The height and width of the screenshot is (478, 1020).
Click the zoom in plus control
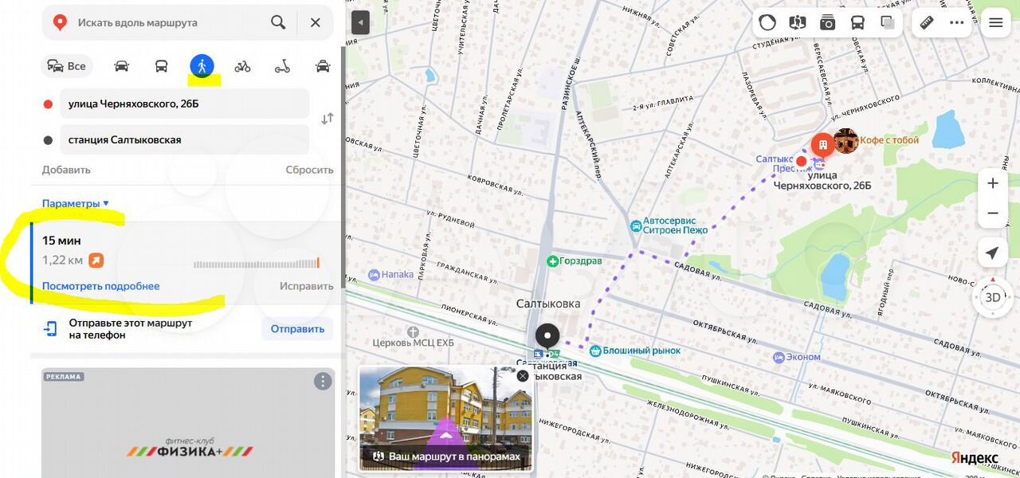point(992,183)
